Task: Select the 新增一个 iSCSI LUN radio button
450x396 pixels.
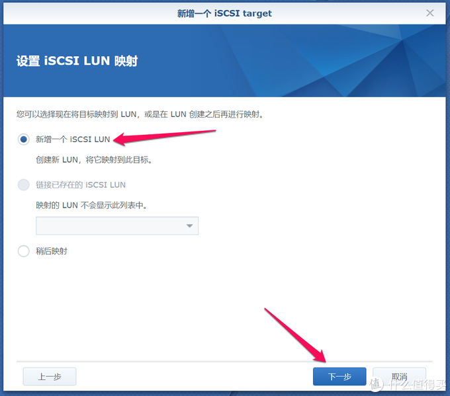Action: 24,139
